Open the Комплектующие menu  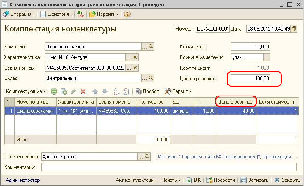click(26, 91)
